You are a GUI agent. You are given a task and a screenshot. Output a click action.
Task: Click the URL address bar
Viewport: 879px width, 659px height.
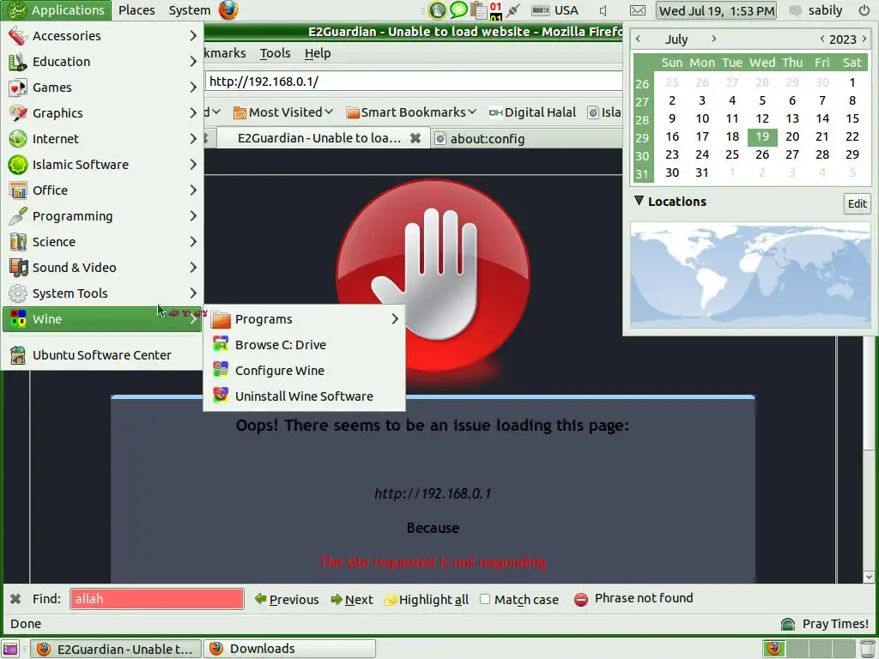point(414,82)
